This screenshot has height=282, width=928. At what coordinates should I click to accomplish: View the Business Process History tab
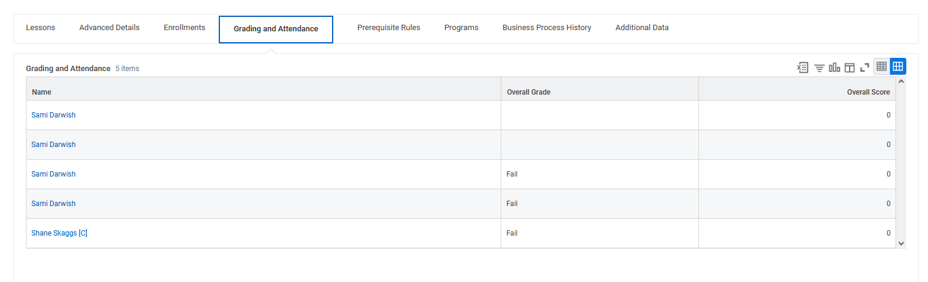pos(547,28)
